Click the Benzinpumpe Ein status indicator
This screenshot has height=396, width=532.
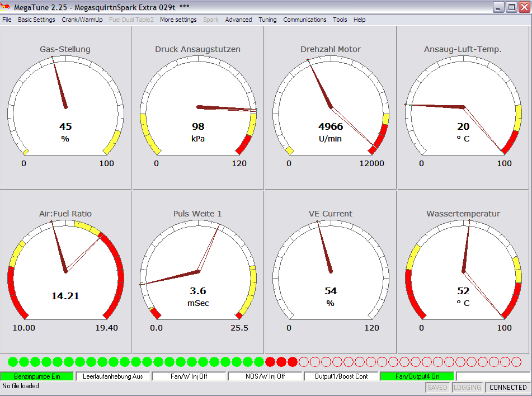click(37, 376)
